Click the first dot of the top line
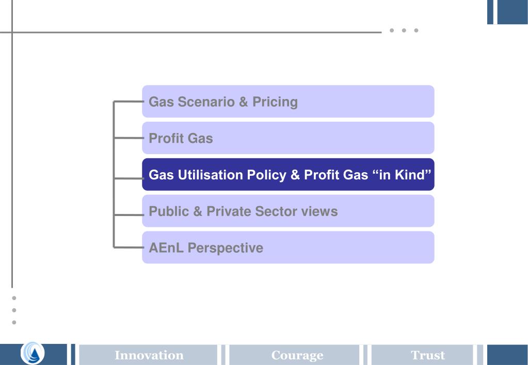 click(392, 30)
